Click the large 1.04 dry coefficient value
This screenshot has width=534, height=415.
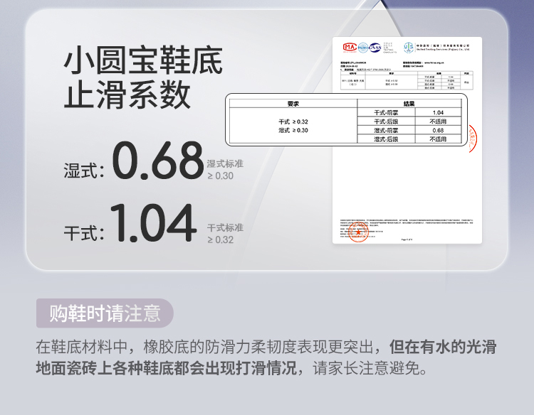pos(153,223)
